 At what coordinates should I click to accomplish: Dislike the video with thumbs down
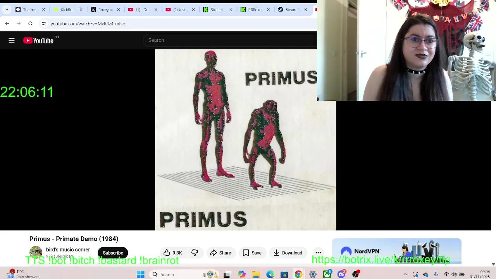tap(195, 253)
